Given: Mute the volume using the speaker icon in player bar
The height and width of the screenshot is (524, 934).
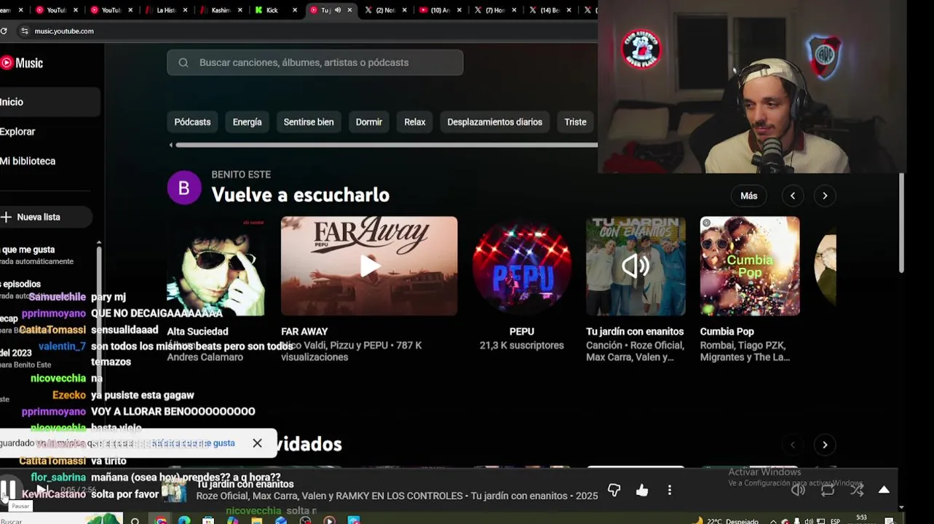Looking at the screenshot, I should coord(798,490).
